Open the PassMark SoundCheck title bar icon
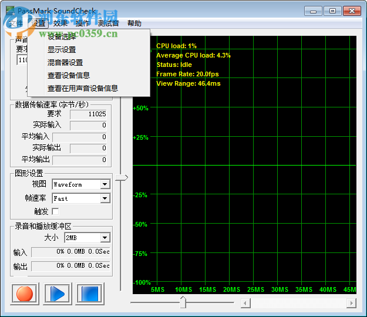Viewport: 367px width, 317px height. click(x=10, y=11)
